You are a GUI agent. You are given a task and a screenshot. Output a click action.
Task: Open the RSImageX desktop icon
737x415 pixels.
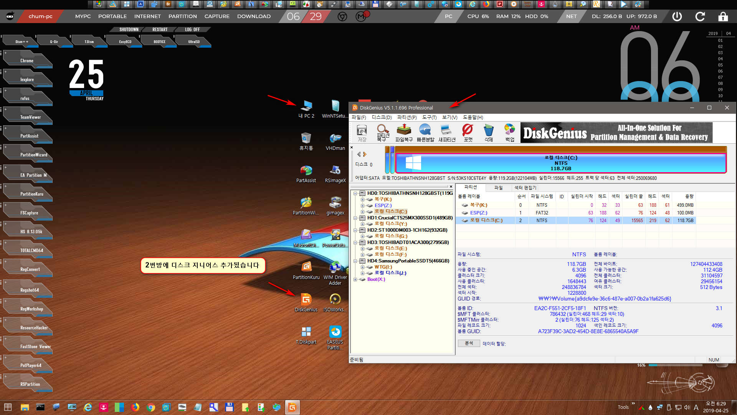click(335, 173)
